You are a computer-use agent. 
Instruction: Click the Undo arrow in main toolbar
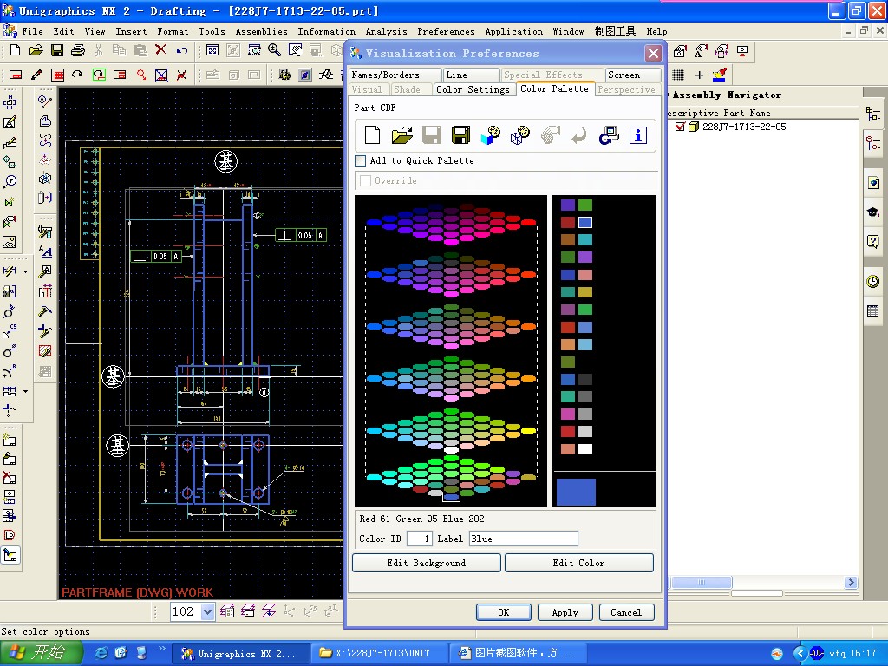coord(182,51)
